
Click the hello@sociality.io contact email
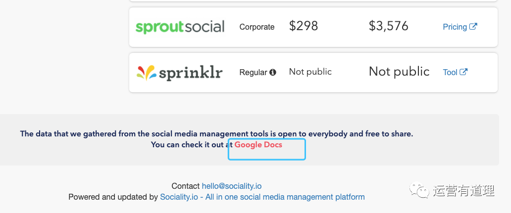[232, 186]
